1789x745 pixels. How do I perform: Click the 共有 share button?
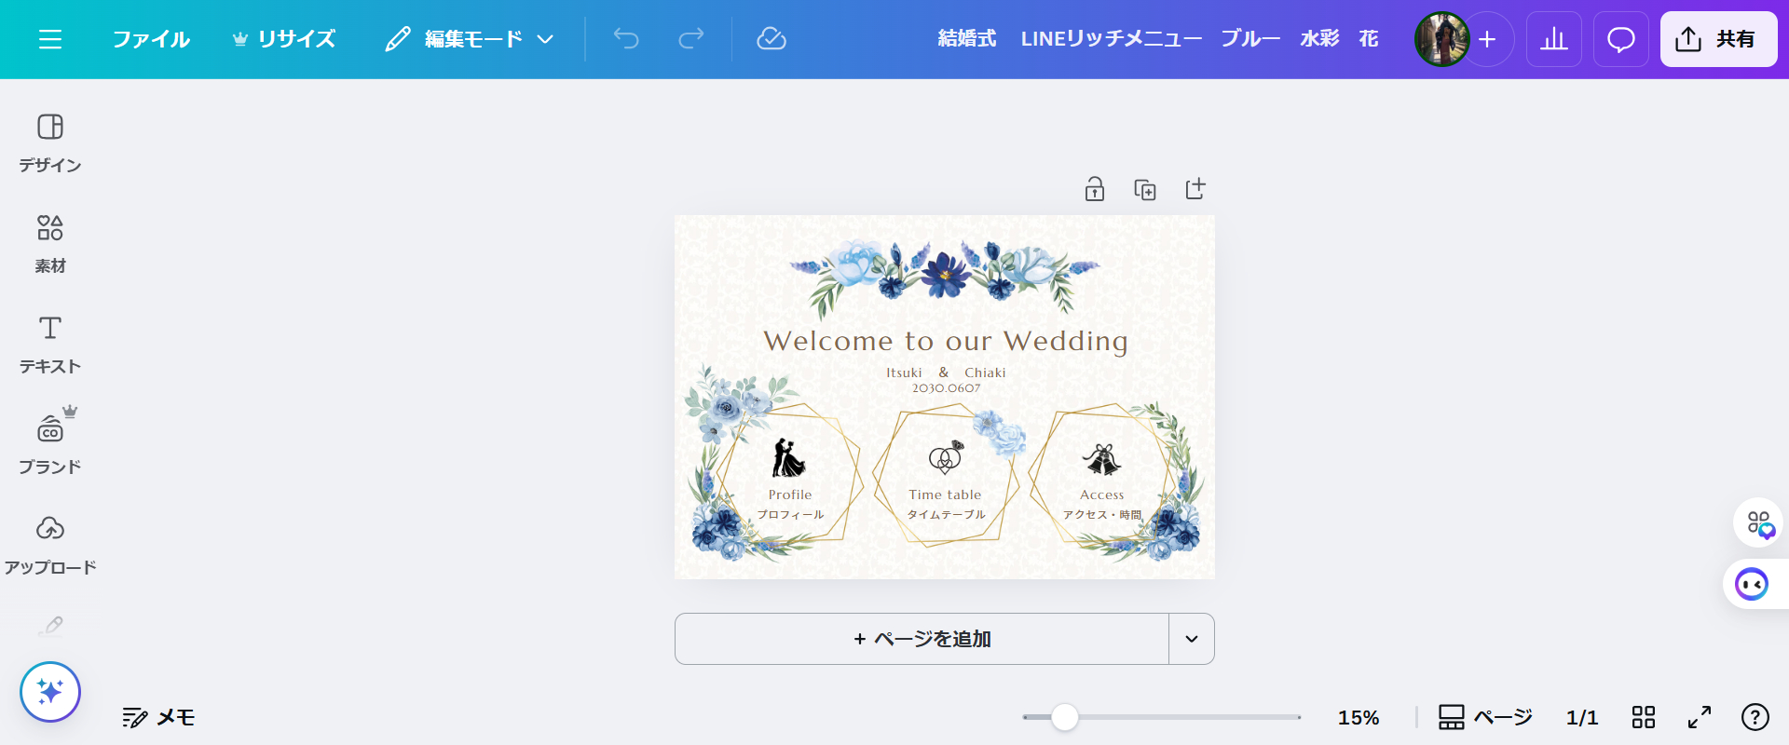coord(1718,39)
